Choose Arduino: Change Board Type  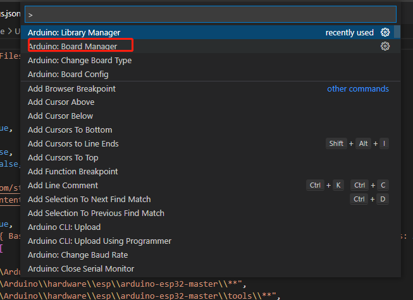point(80,60)
